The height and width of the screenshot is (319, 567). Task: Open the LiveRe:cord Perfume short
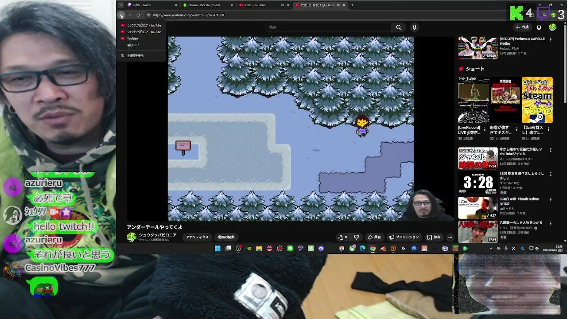tap(474, 100)
